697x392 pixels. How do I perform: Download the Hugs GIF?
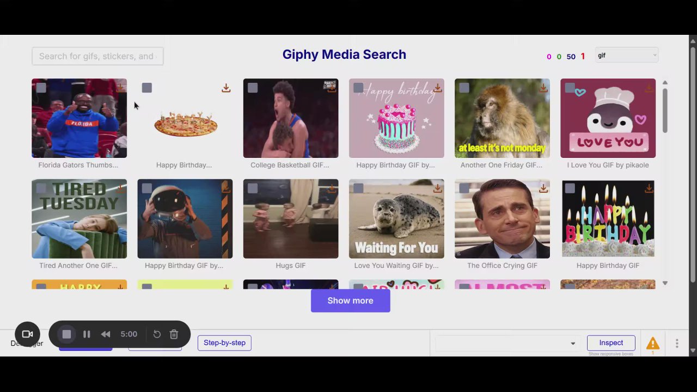(332, 188)
